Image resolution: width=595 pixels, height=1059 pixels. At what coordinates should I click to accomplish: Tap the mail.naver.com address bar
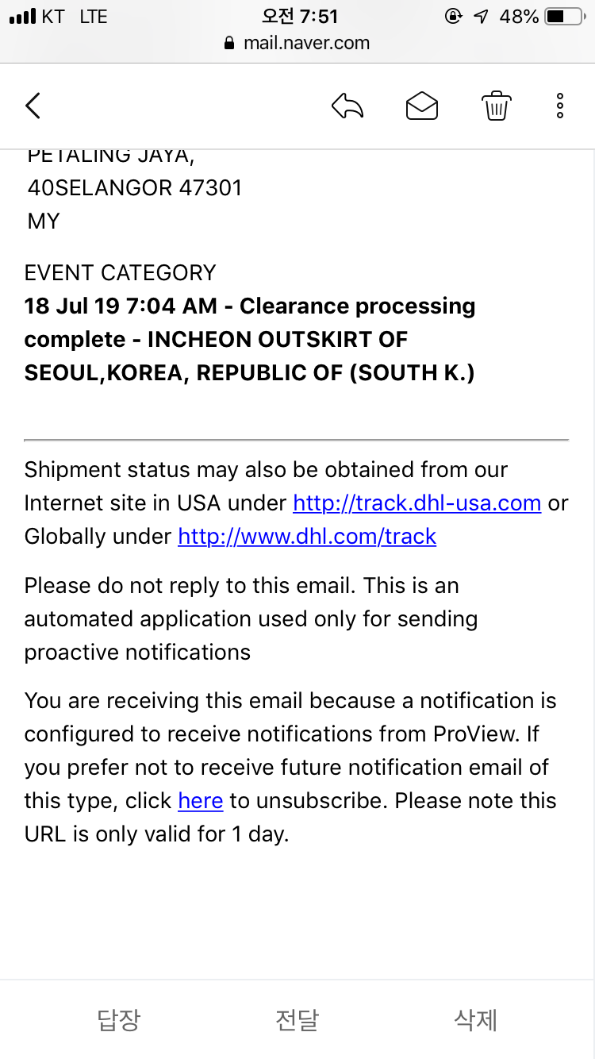click(297, 44)
